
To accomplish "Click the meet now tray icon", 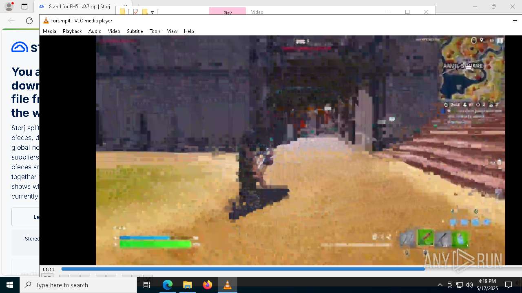I will (x=450, y=285).
